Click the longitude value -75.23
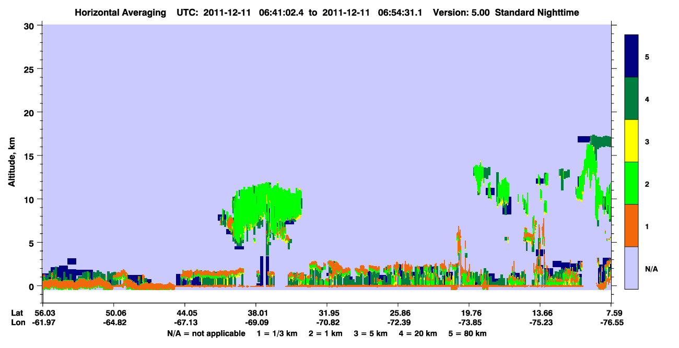Viewport: 679px width, 348px height. pyautogui.click(x=540, y=323)
